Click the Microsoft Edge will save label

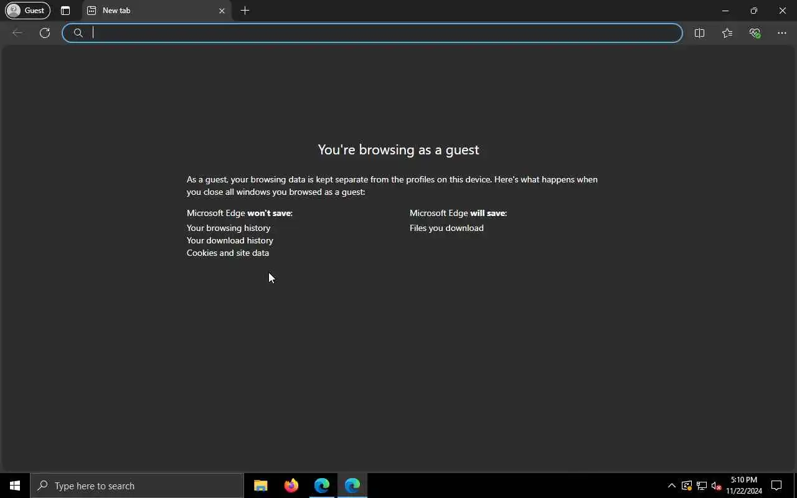[x=458, y=213]
